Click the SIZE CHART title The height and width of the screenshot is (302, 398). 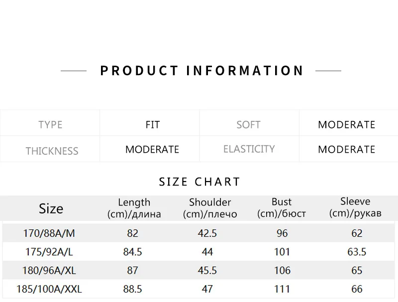[x=199, y=182]
